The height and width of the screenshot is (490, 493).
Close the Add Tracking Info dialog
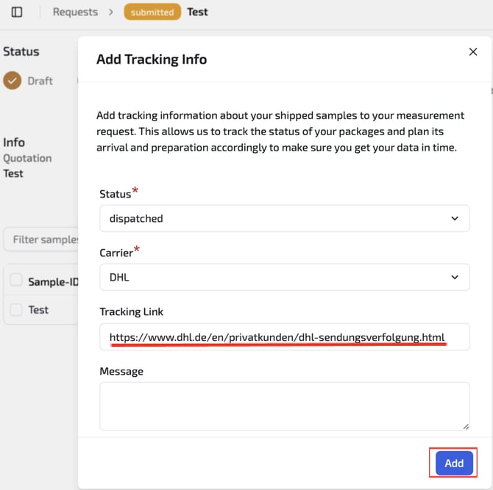click(x=473, y=51)
